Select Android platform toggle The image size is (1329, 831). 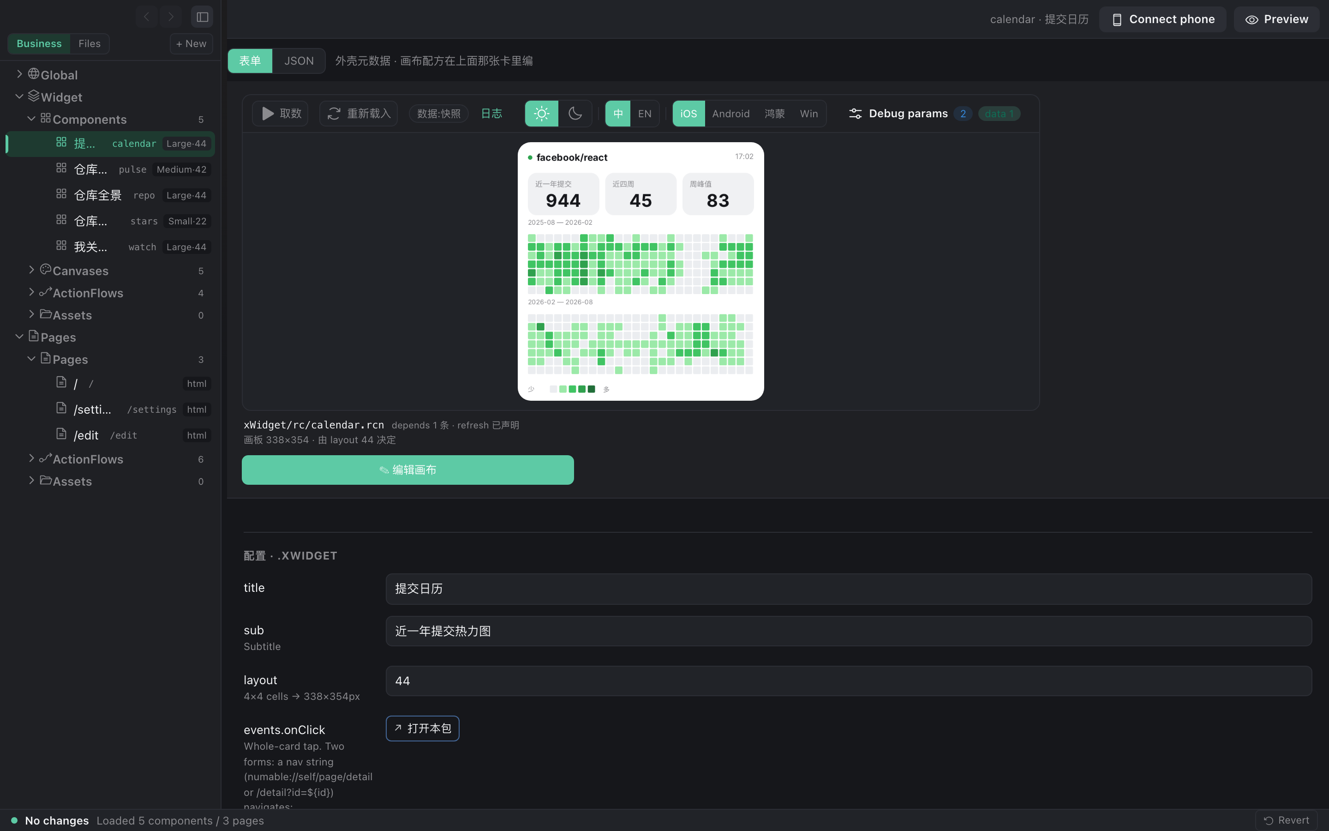pyautogui.click(x=731, y=114)
